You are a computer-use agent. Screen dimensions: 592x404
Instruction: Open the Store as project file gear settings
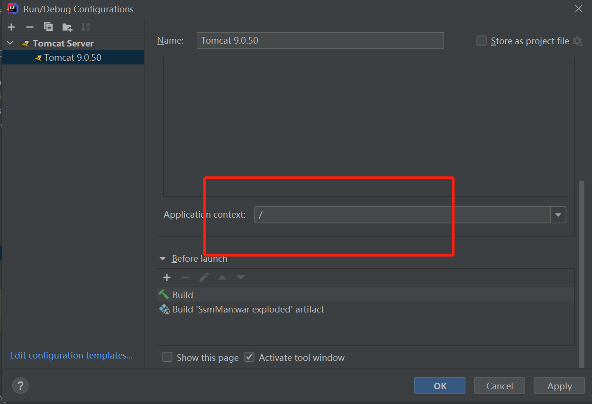click(x=577, y=41)
